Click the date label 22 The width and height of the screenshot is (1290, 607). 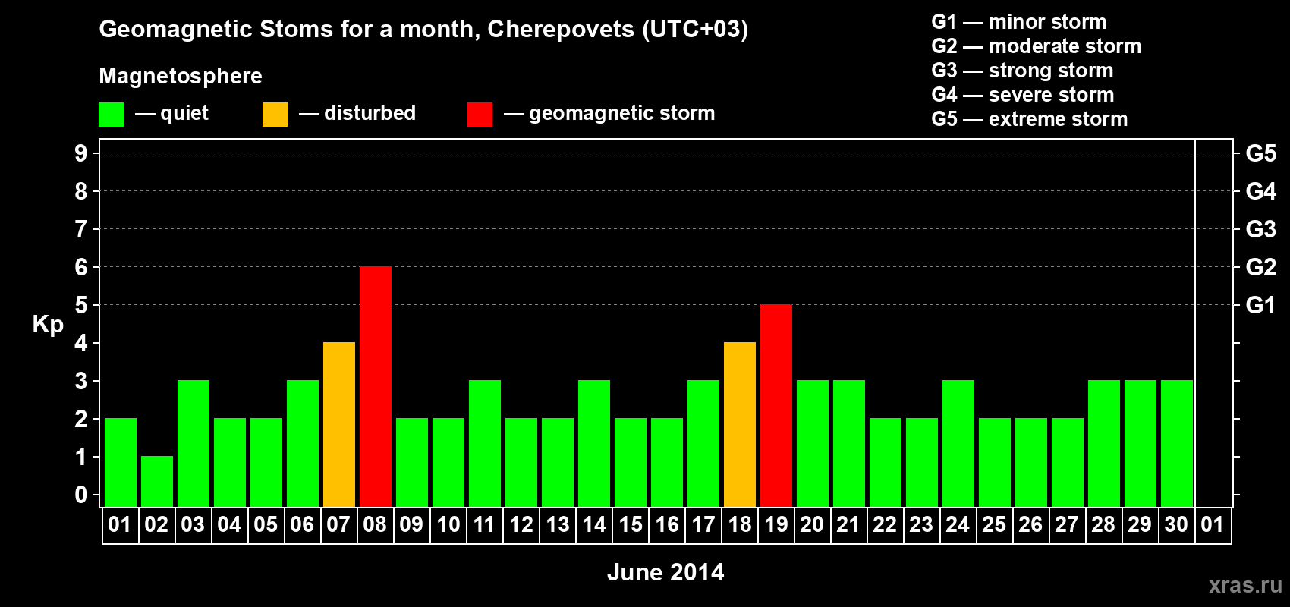point(885,525)
